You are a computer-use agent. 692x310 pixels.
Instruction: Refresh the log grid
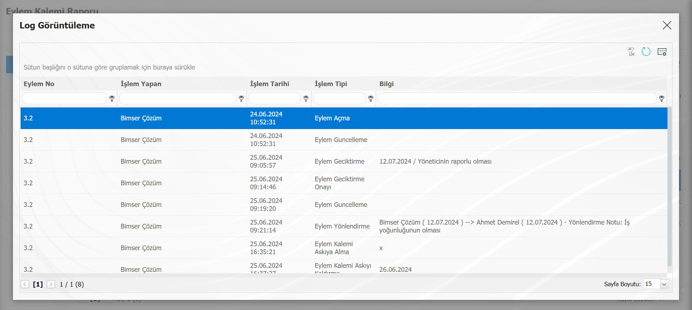[646, 52]
